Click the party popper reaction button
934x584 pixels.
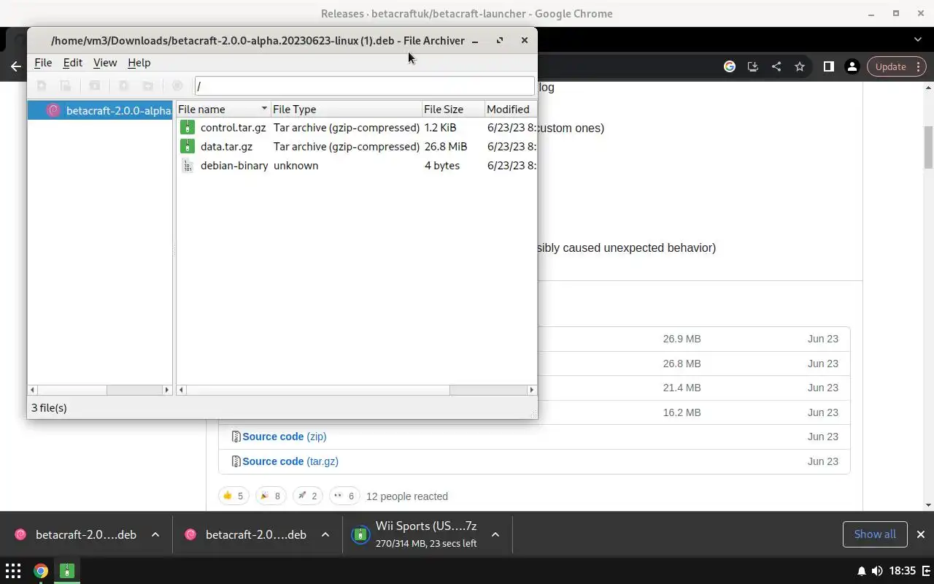click(271, 496)
